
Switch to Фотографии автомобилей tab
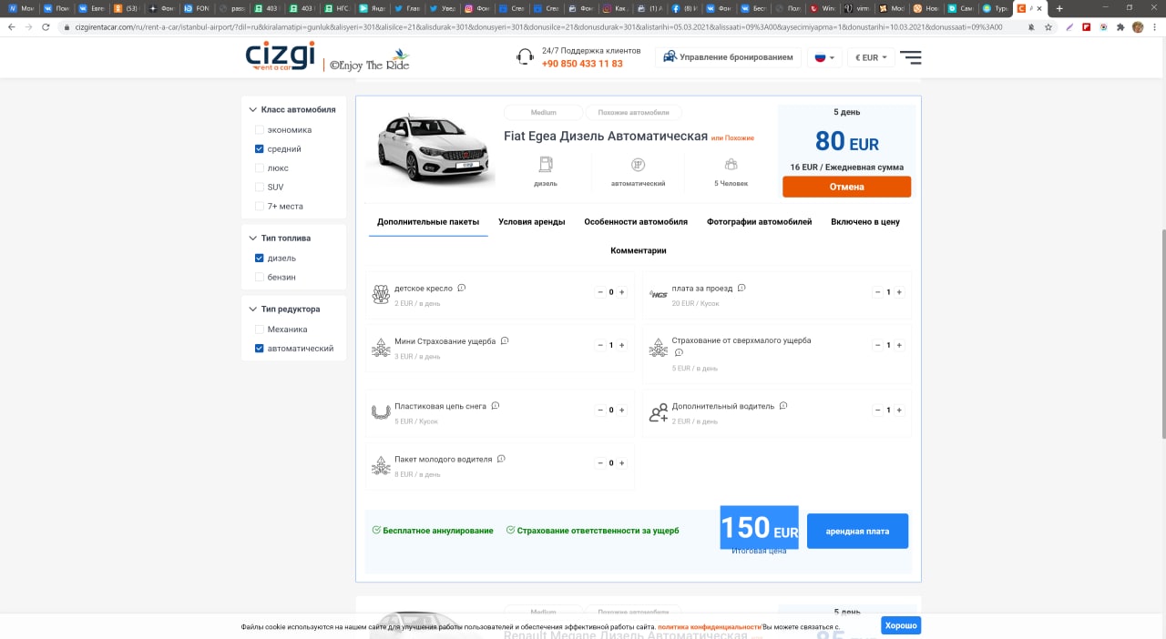759,222
